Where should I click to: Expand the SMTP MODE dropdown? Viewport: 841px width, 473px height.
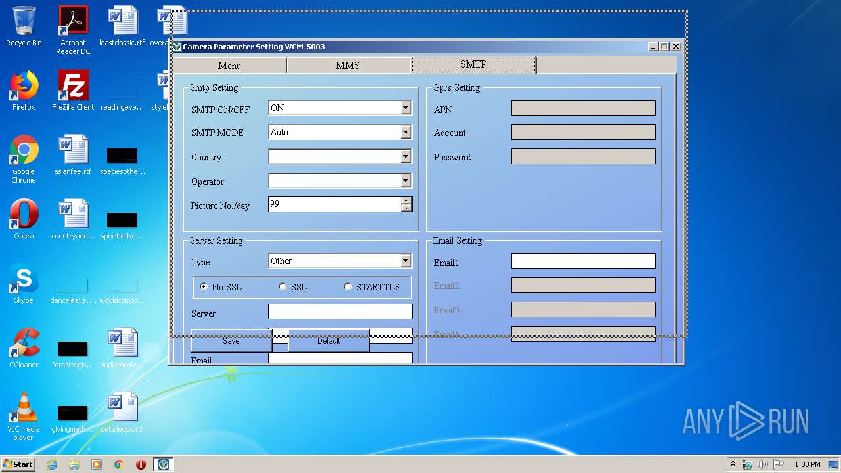[405, 133]
